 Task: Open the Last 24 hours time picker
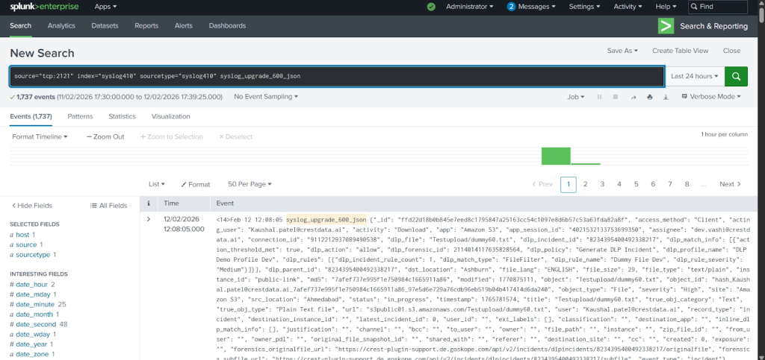pos(694,76)
